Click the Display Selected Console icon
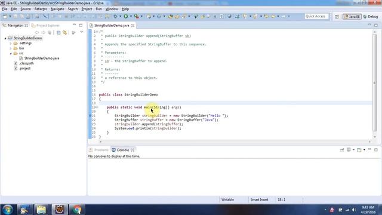The height and width of the screenshot is (215, 382). (x=349, y=150)
